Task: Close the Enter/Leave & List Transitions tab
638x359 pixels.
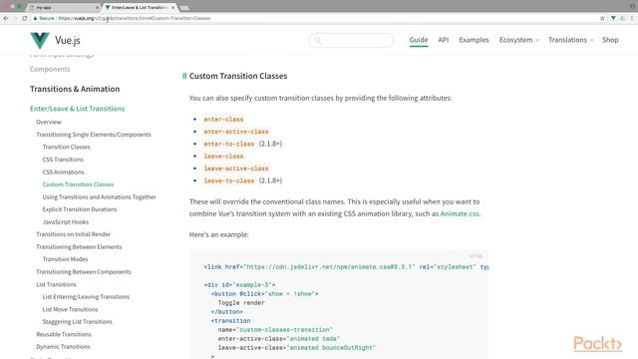Action: pos(172,7)
